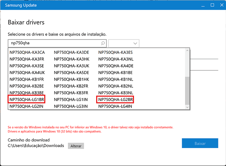The image size is (226, 166).
Task: Choose model NP750QHA-LG2IN
Action: tap(26, 106)
